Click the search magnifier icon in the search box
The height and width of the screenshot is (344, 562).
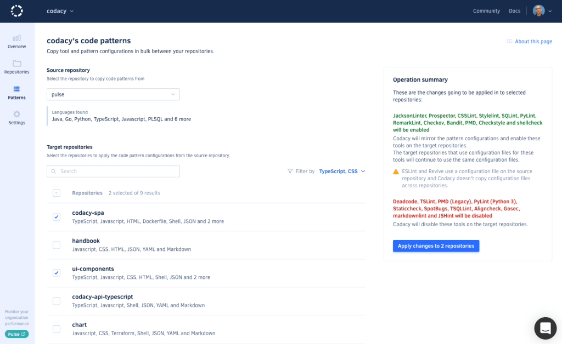[x=54, y=171]
